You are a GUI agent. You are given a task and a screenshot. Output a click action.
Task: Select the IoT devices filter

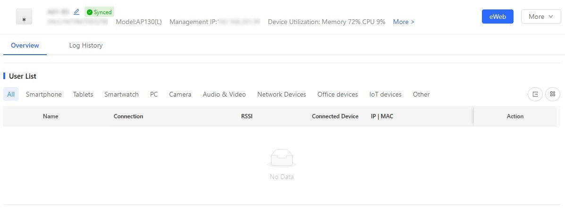click(x=385, y=94)
